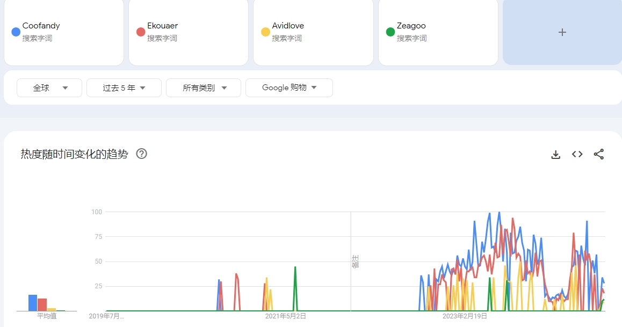Click the 100 y-axis value label

click(x=97, y=212)
